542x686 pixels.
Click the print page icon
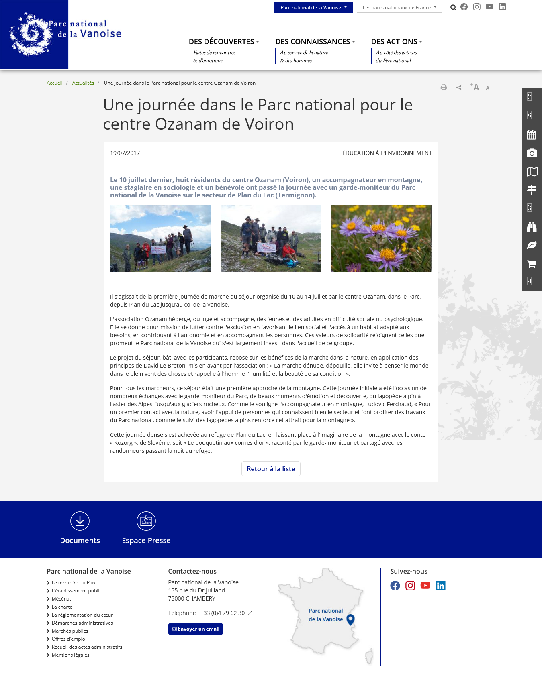pyautogui.click(x=444, y=87)
